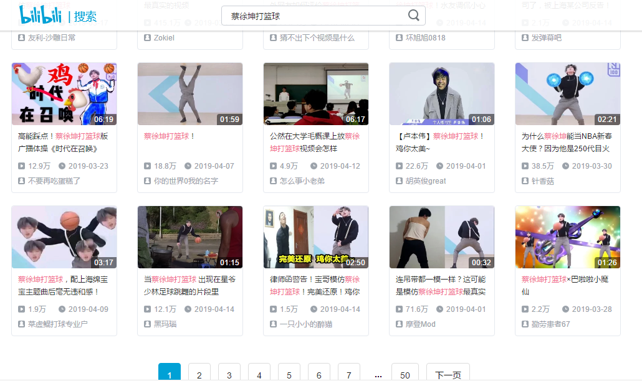Click uploader icon next to 勤劳患者67
The image size is (642, 381).
(525, 324)
